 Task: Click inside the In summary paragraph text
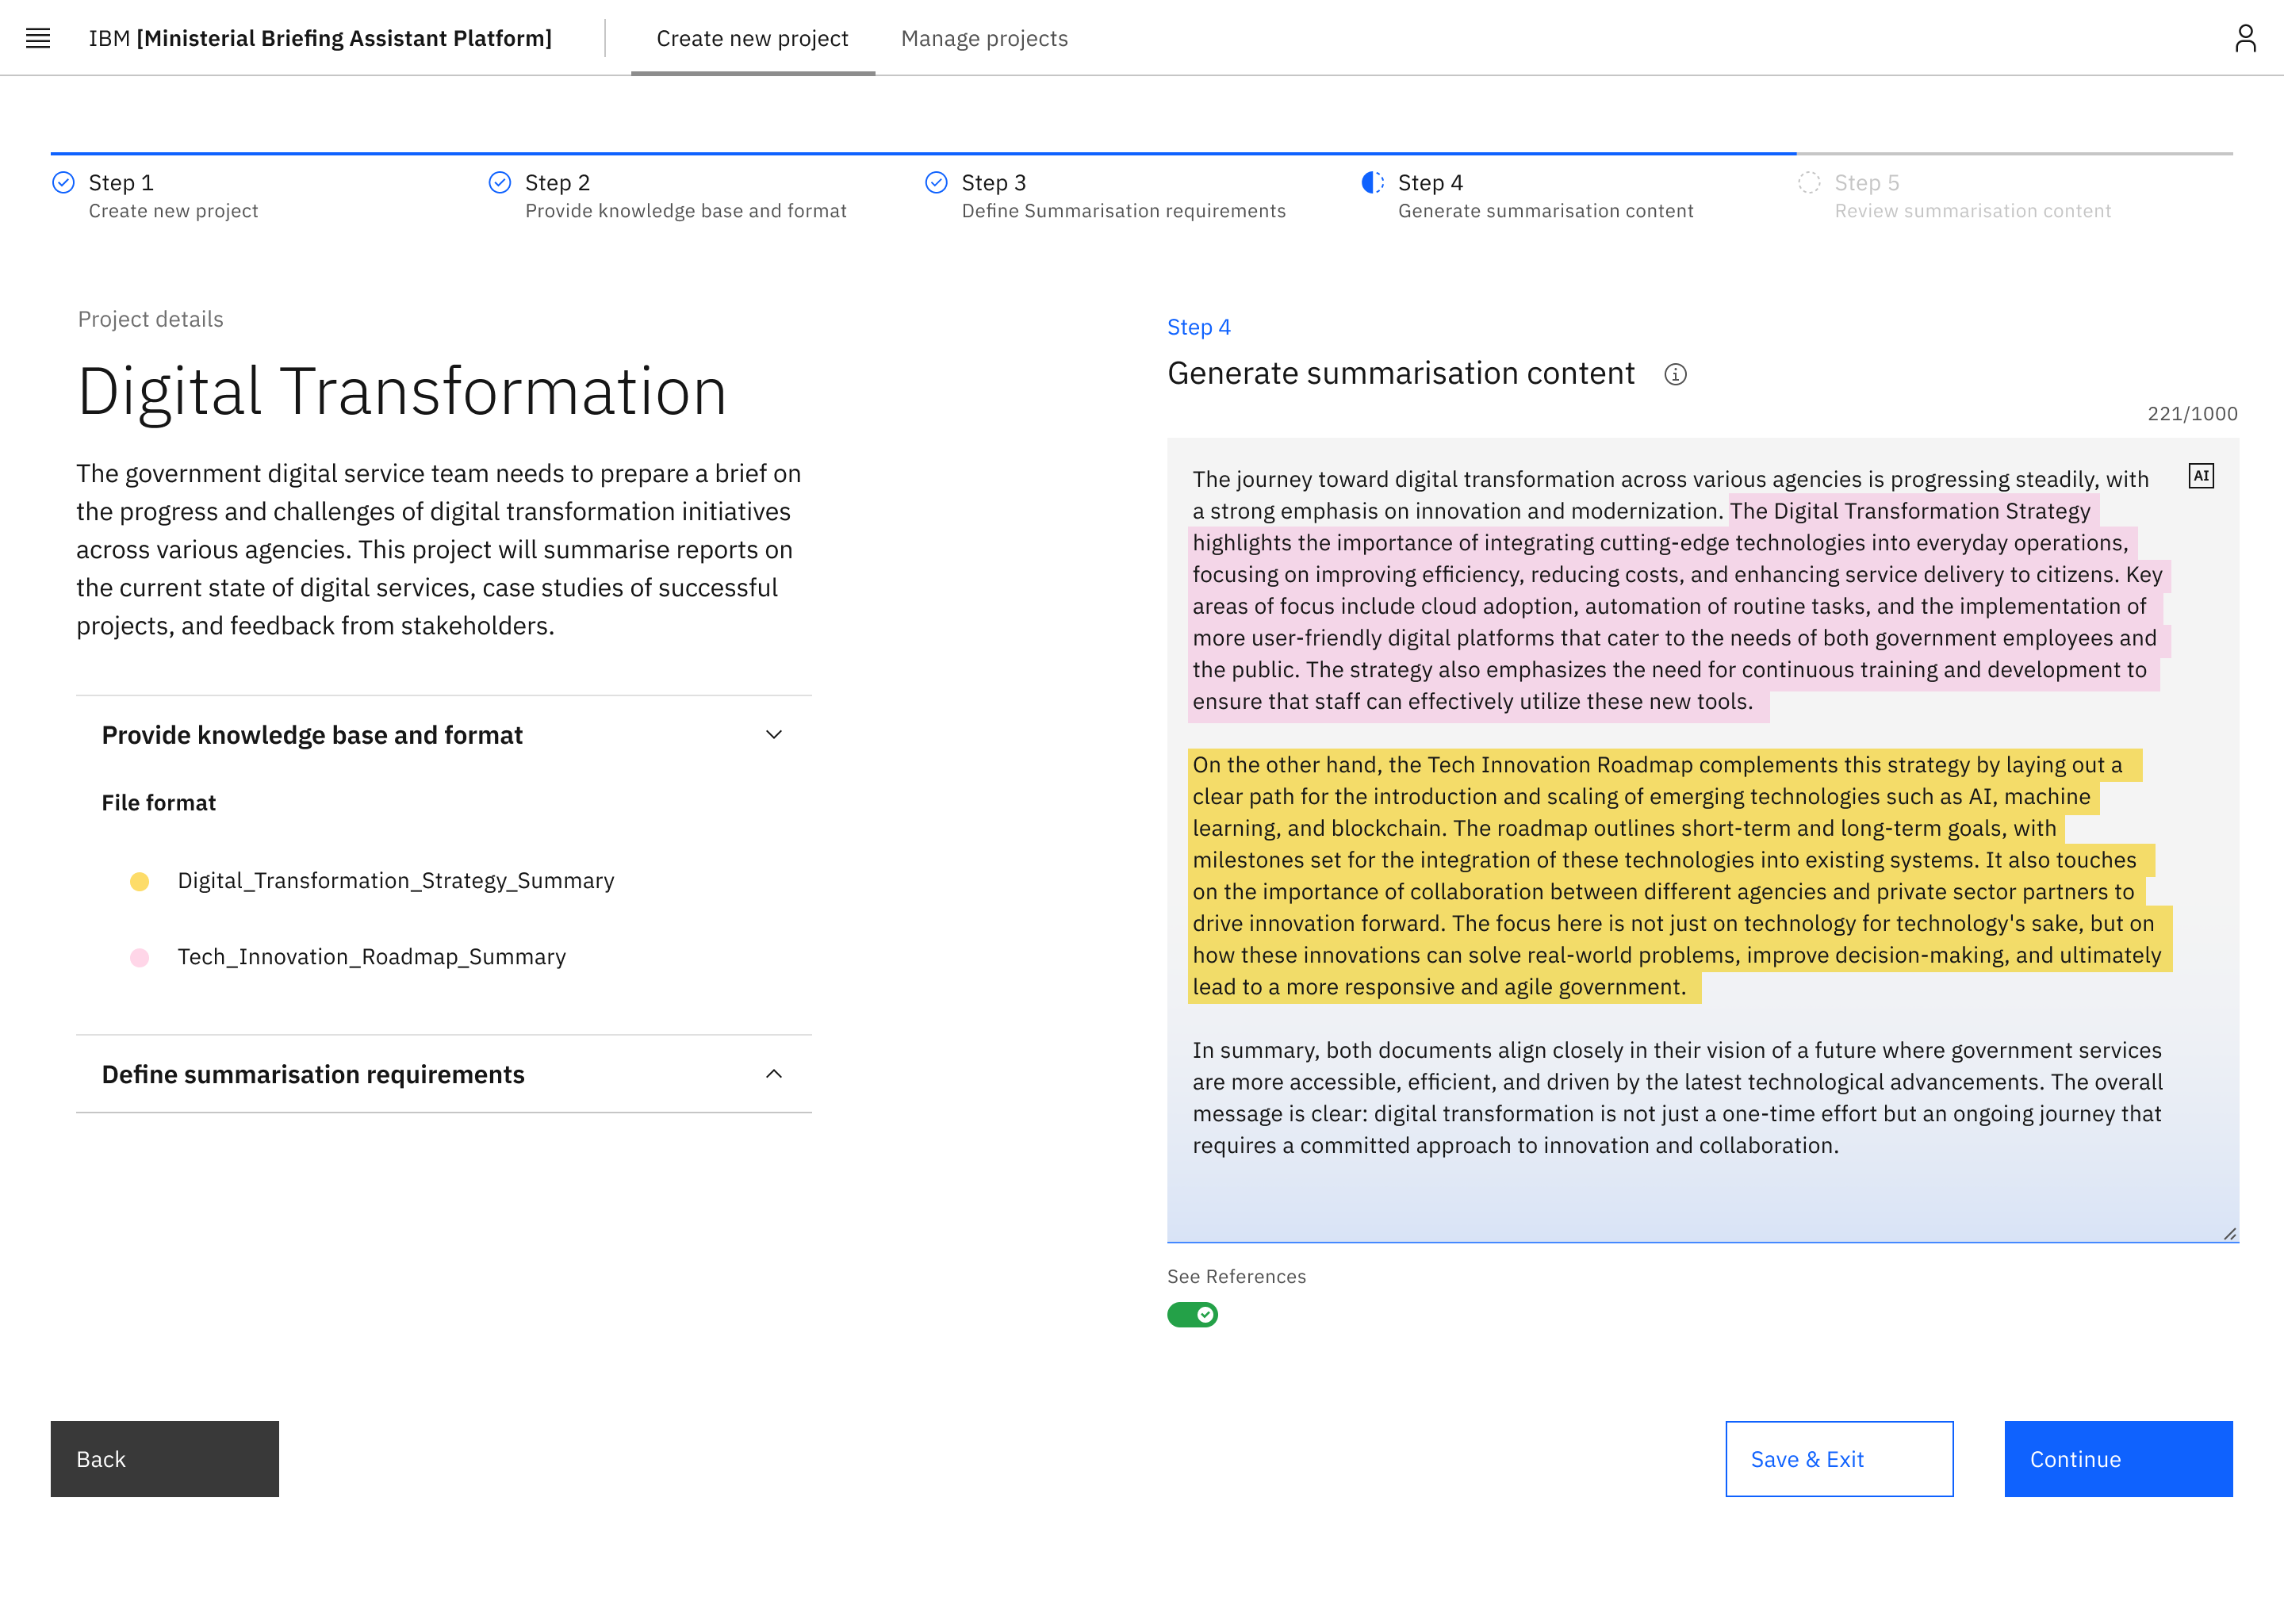(x=1677, y=1098)
